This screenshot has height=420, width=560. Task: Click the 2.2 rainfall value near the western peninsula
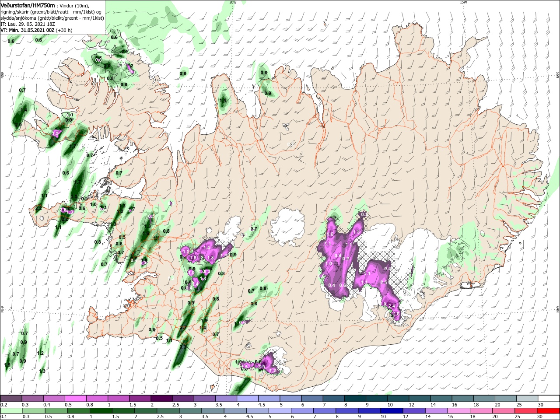click(x=38, y=208)
